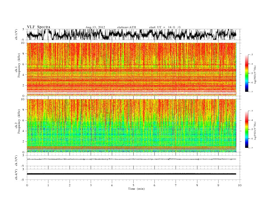Click the "station=ATH" header label

(126, 27)
